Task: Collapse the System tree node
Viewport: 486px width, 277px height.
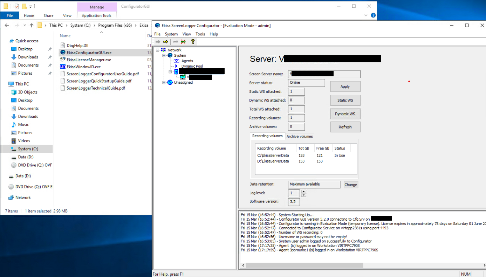Action: tap(164, 55)
